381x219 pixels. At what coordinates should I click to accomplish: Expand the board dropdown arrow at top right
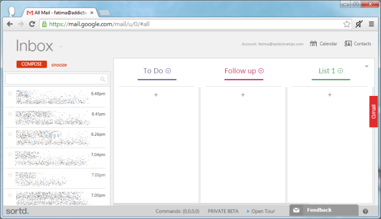point(367,66)
